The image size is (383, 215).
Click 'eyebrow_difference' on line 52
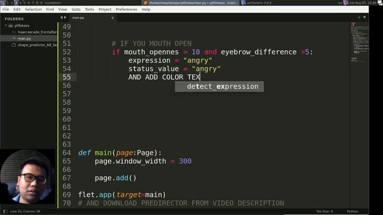[259, 52]
